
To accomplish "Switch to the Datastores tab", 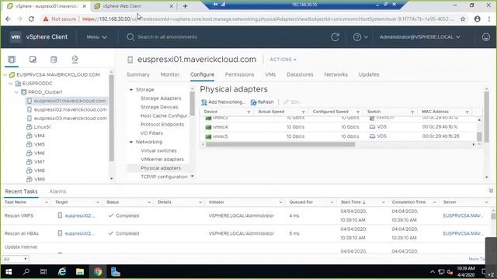I will (x=300, y=74).
